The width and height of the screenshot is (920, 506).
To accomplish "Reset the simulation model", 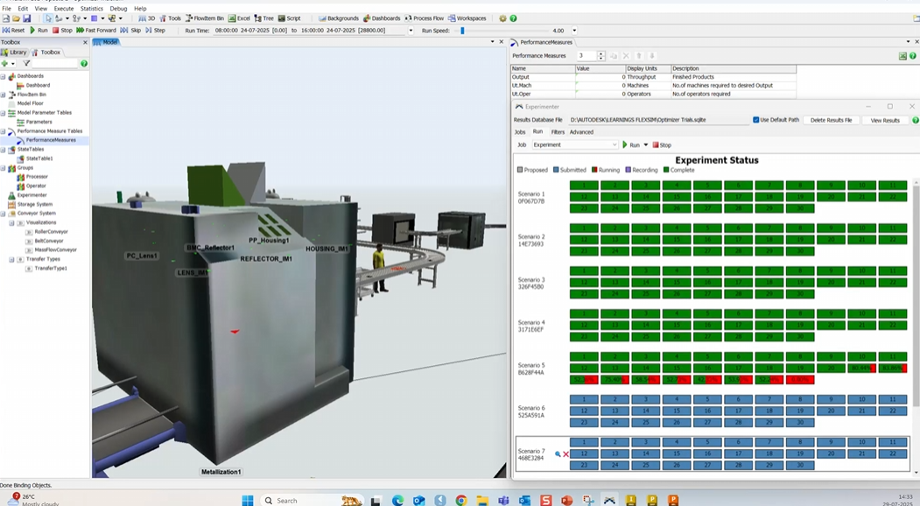I will 14,30.
